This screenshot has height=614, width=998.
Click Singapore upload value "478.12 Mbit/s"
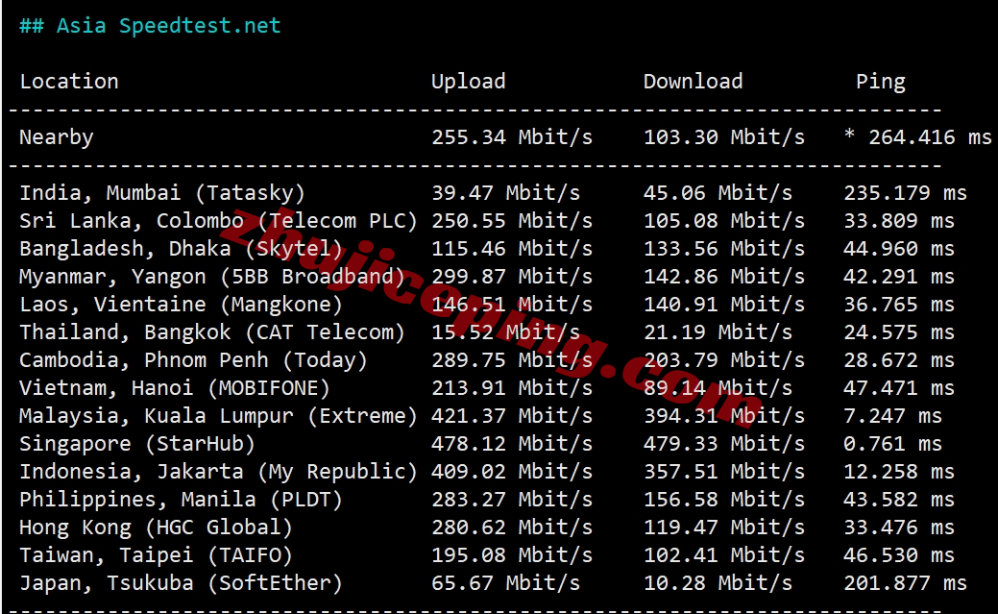(x=512, y=444)
